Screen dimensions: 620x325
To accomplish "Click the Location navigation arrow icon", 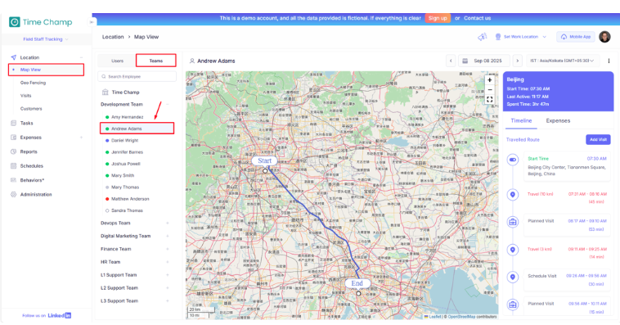I will [13, 57].
